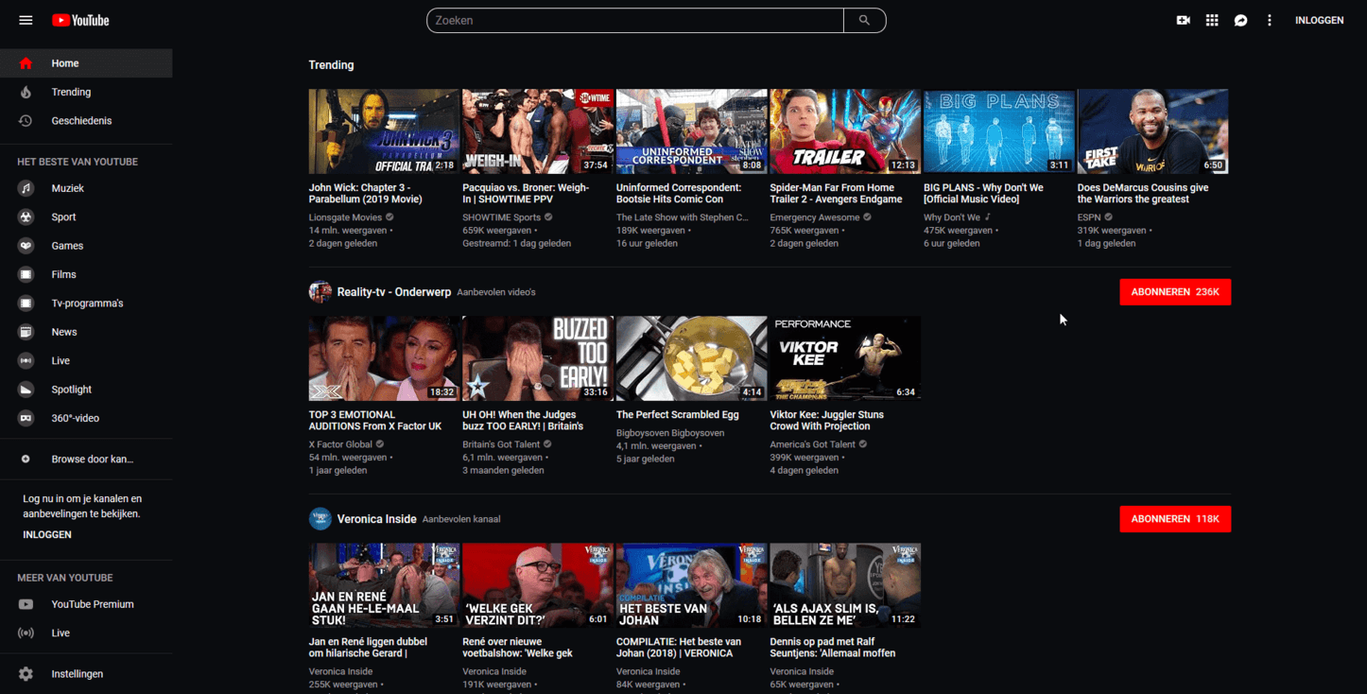This screenshot has width=1367, height=694.
Task: Click the Home sidebar icon
Action: (26, 63)
